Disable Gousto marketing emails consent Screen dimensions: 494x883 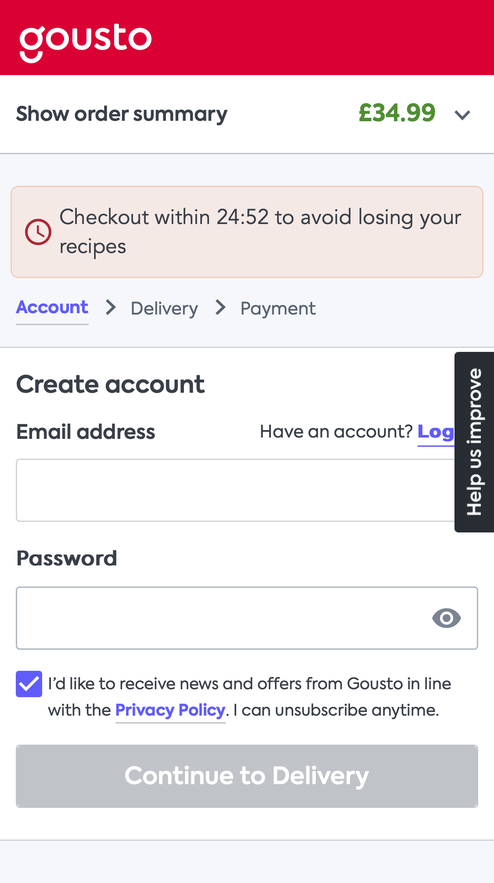coord(29,684)
